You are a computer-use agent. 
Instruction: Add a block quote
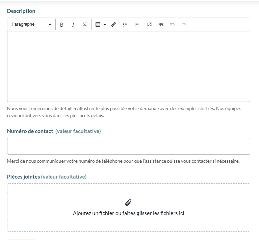coord(161,25)
